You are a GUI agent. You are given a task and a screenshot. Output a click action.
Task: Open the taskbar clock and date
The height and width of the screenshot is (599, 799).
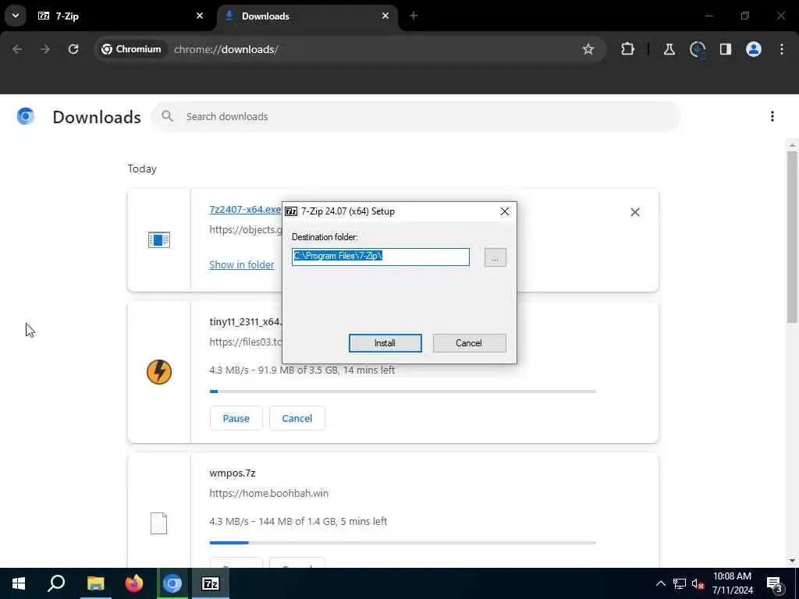pyautogui.click(x=732, y=583)
